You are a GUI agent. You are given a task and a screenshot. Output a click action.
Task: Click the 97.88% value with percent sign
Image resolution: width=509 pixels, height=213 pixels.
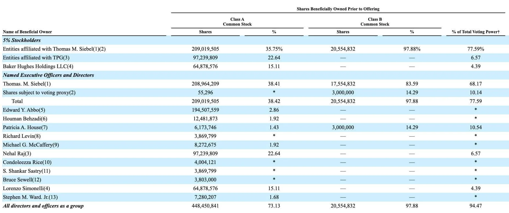coord(412,49)
